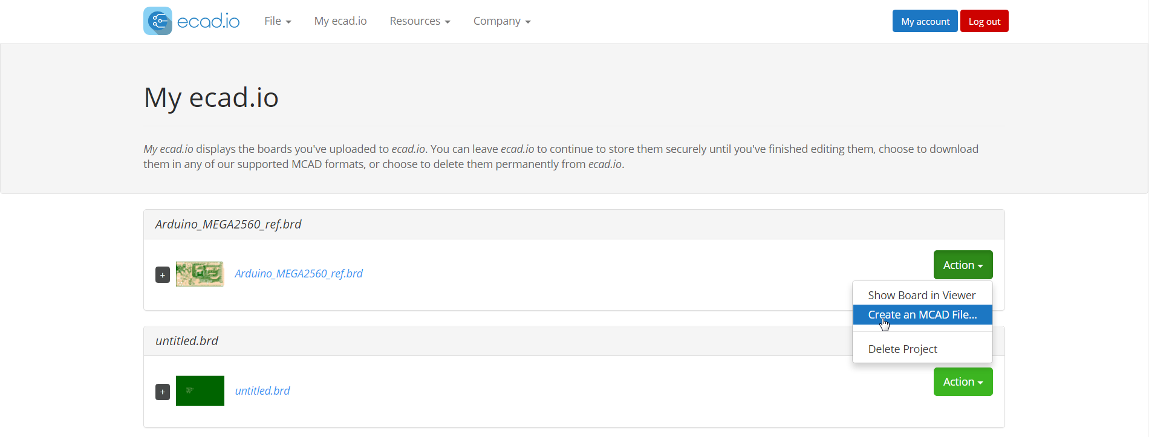
Task: Expand the untitled.brd project row plus icon
Action: coord(163,392)
